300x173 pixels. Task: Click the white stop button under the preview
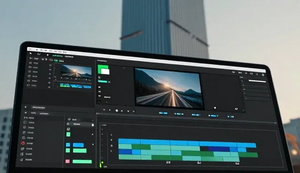[x=117, y=110]
